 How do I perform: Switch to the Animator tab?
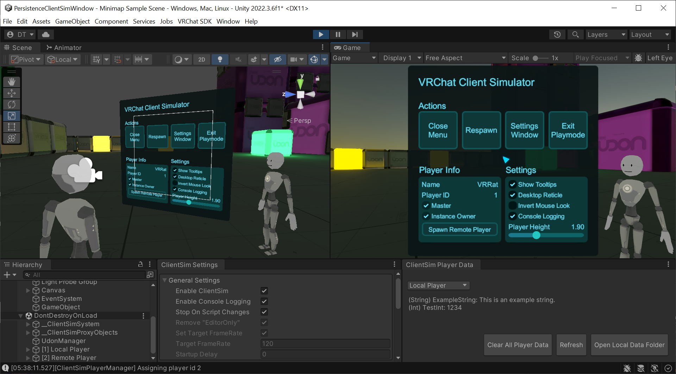[x=64, y=47]
